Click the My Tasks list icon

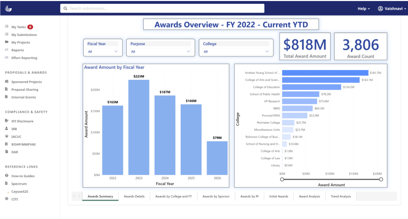pyautogui.click(x=7, y=26)
